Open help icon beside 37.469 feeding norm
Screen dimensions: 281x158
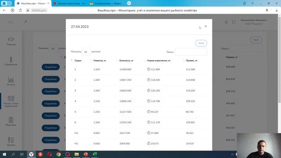point(148,133)
